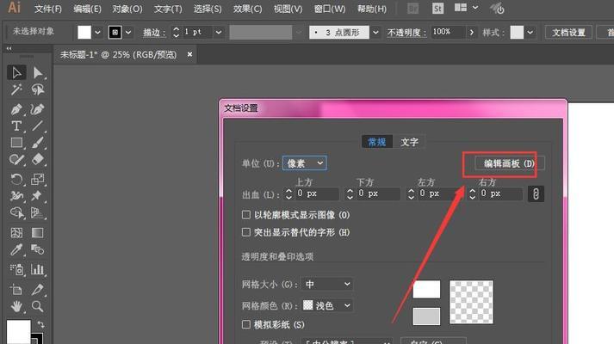Select the Curvature tool
614x344 pixels.
click(38, 109)
